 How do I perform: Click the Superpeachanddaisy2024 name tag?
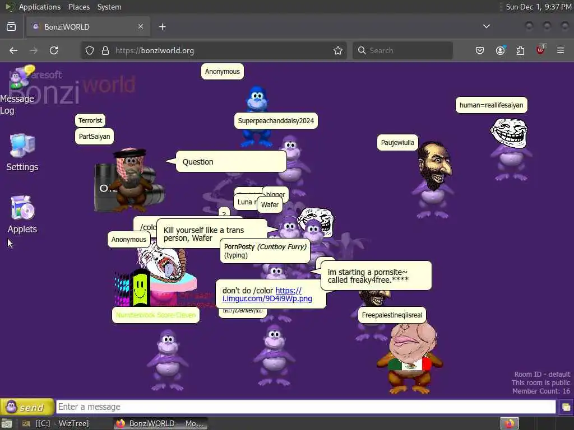[276, 121]
